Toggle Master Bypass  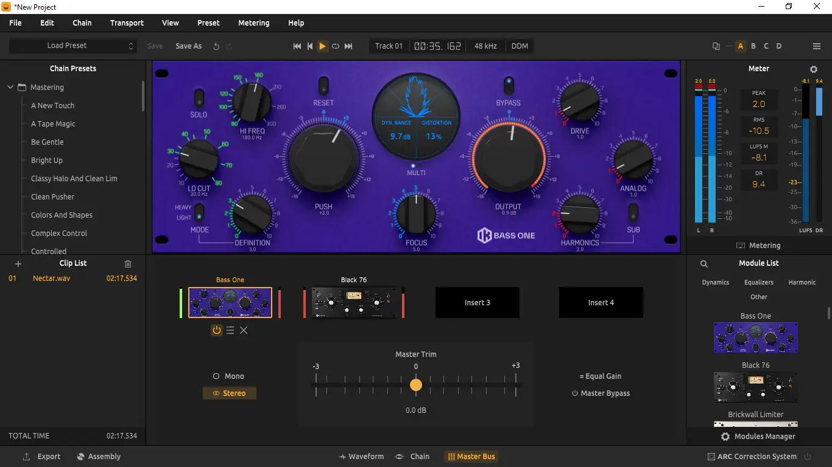click(601, 393)
